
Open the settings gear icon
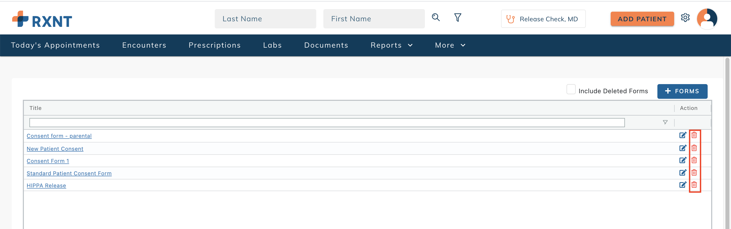pyautogui.click(x=685, y=17)
